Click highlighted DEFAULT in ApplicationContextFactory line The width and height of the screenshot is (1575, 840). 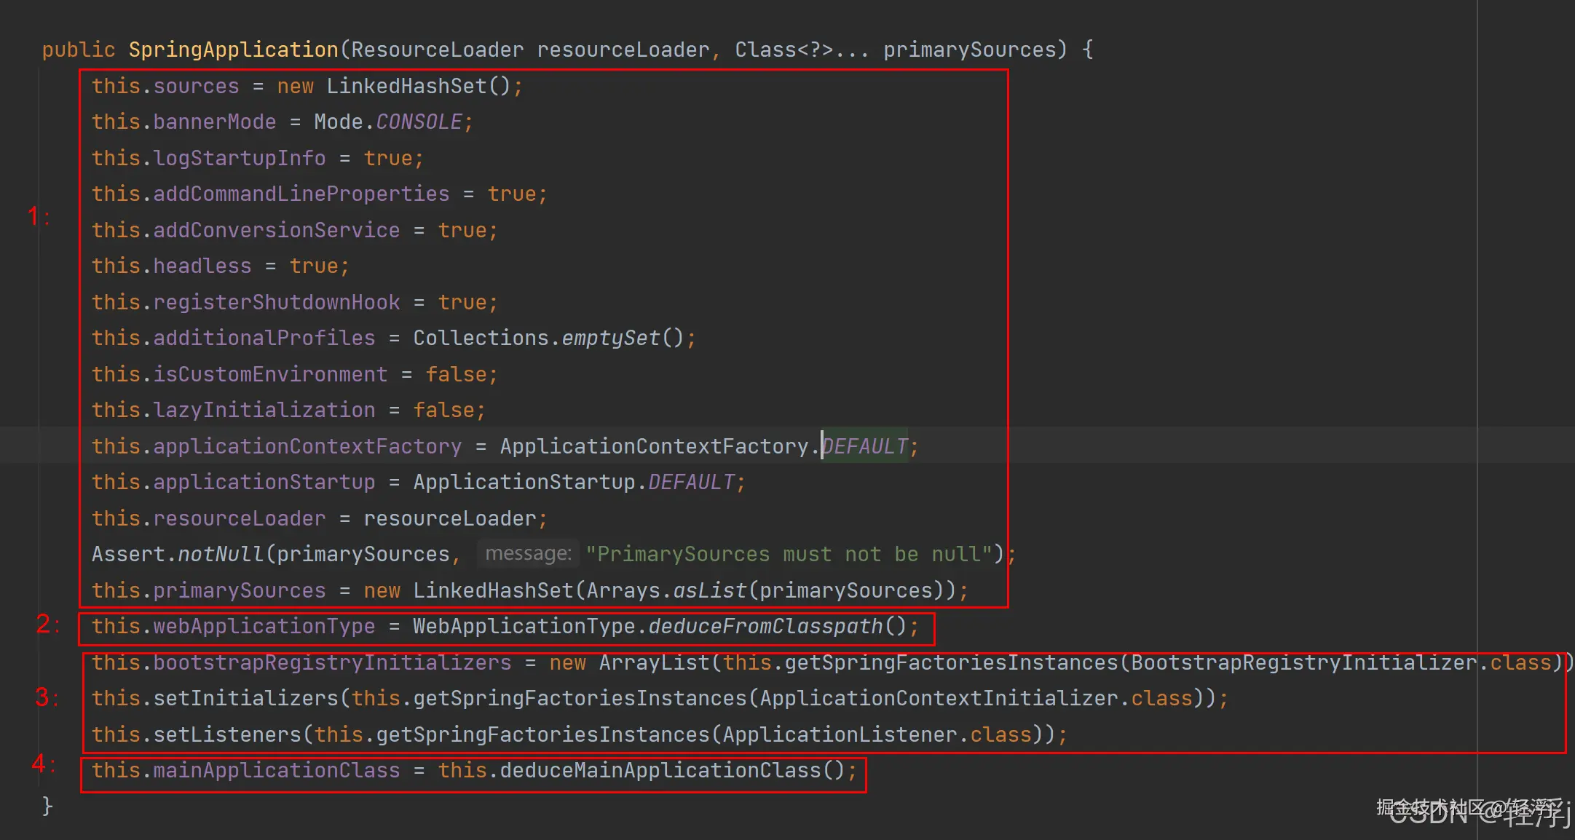[x=865, y=445]
